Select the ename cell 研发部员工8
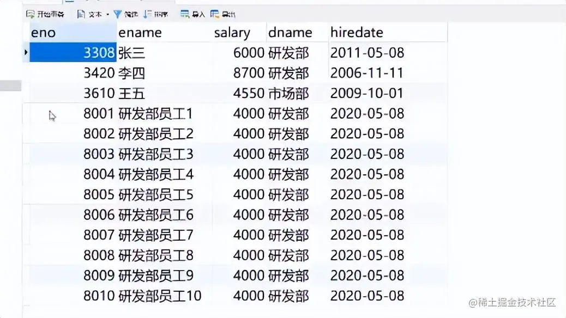 [x=165, y=255]
